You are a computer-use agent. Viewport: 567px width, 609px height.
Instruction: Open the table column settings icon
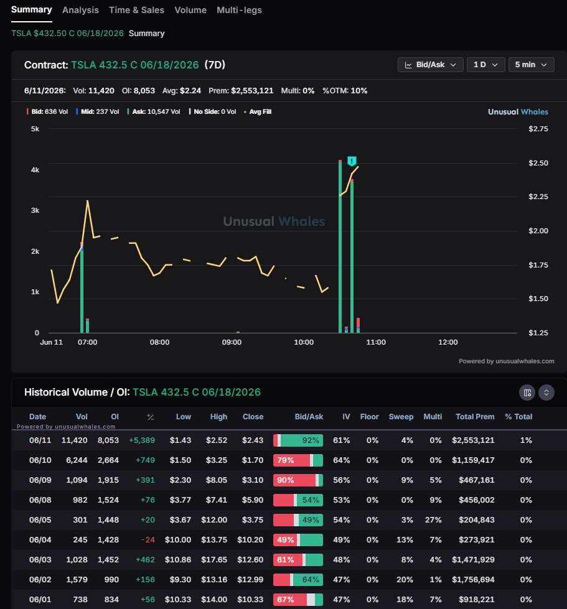tap(527, 393)
